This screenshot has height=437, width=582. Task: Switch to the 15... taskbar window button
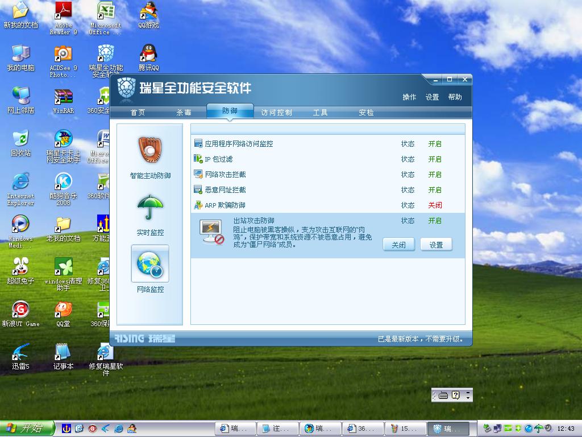406,428
